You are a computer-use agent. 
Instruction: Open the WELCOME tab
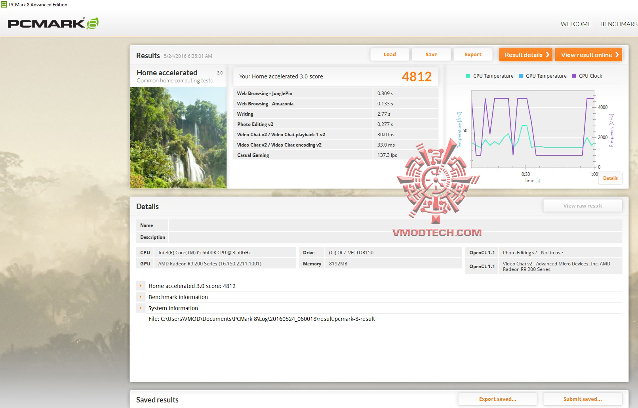[x=576, y=24]
